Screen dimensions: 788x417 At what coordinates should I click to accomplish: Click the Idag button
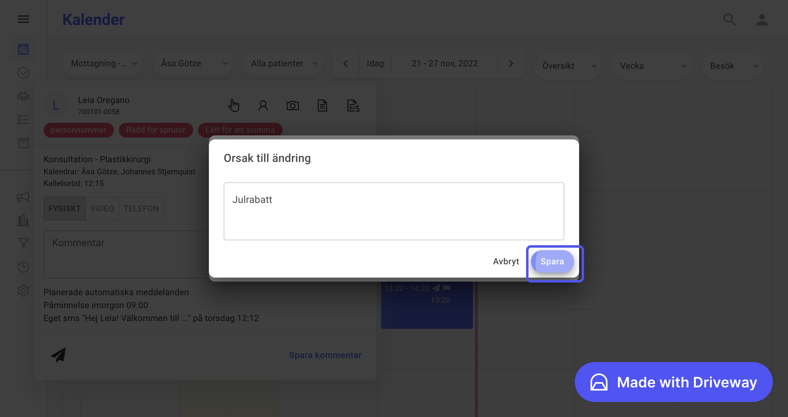(x=375, y=64)
